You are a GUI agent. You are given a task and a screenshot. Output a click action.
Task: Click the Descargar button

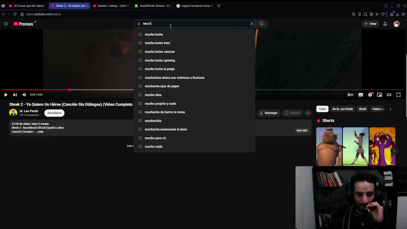coord(269,113)
